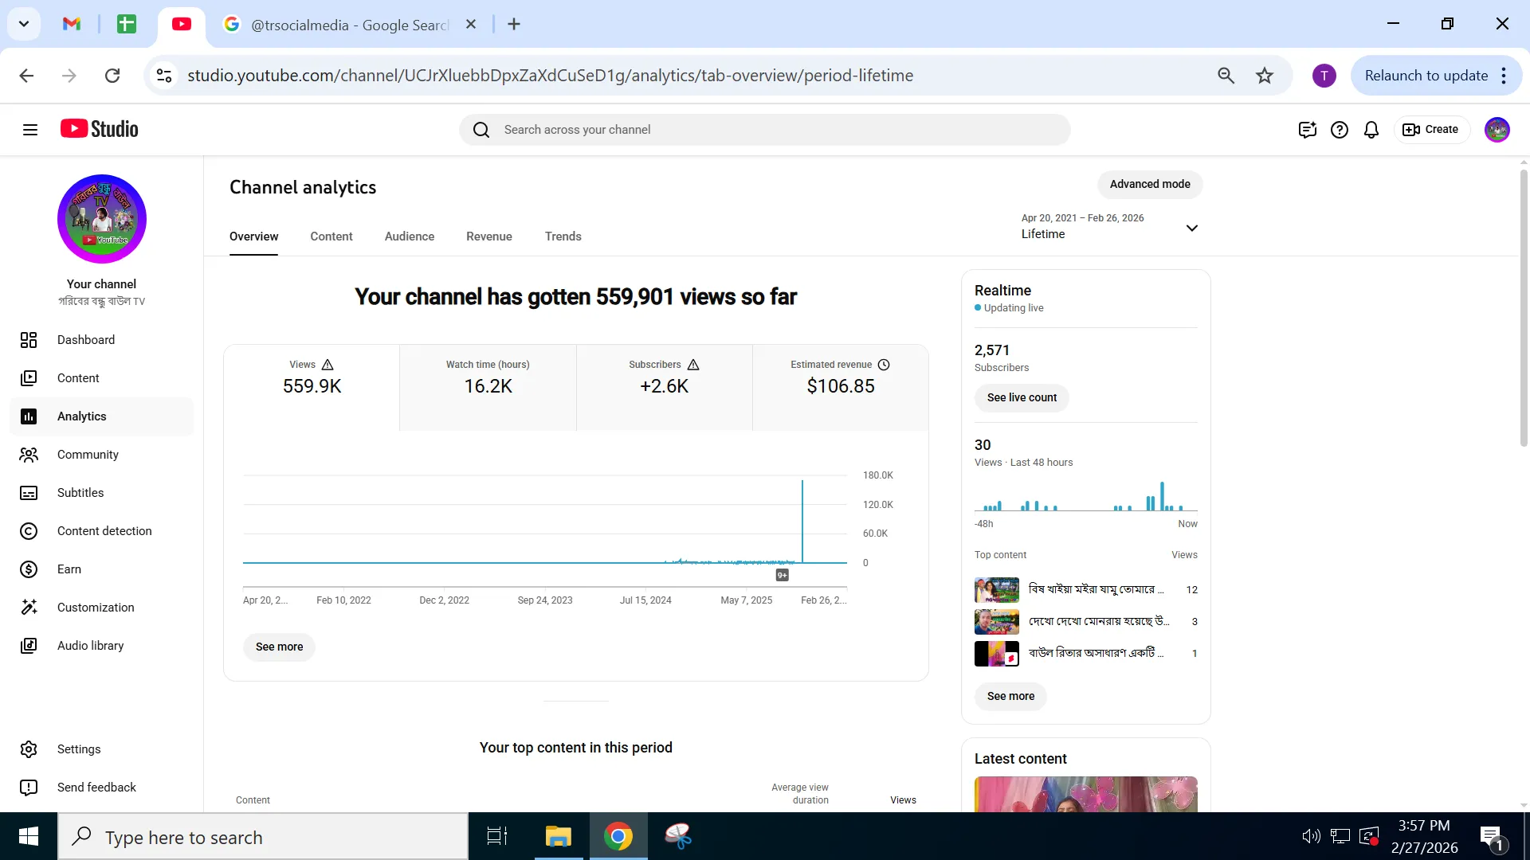Open the hamburger navigation menu
Image resolution: width=1530 pixels, height=860 pixels.
point(30,130)
